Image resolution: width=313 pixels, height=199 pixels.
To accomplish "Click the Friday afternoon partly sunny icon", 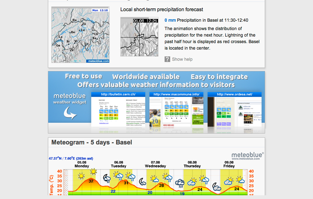I will click(x=240, y=179).
